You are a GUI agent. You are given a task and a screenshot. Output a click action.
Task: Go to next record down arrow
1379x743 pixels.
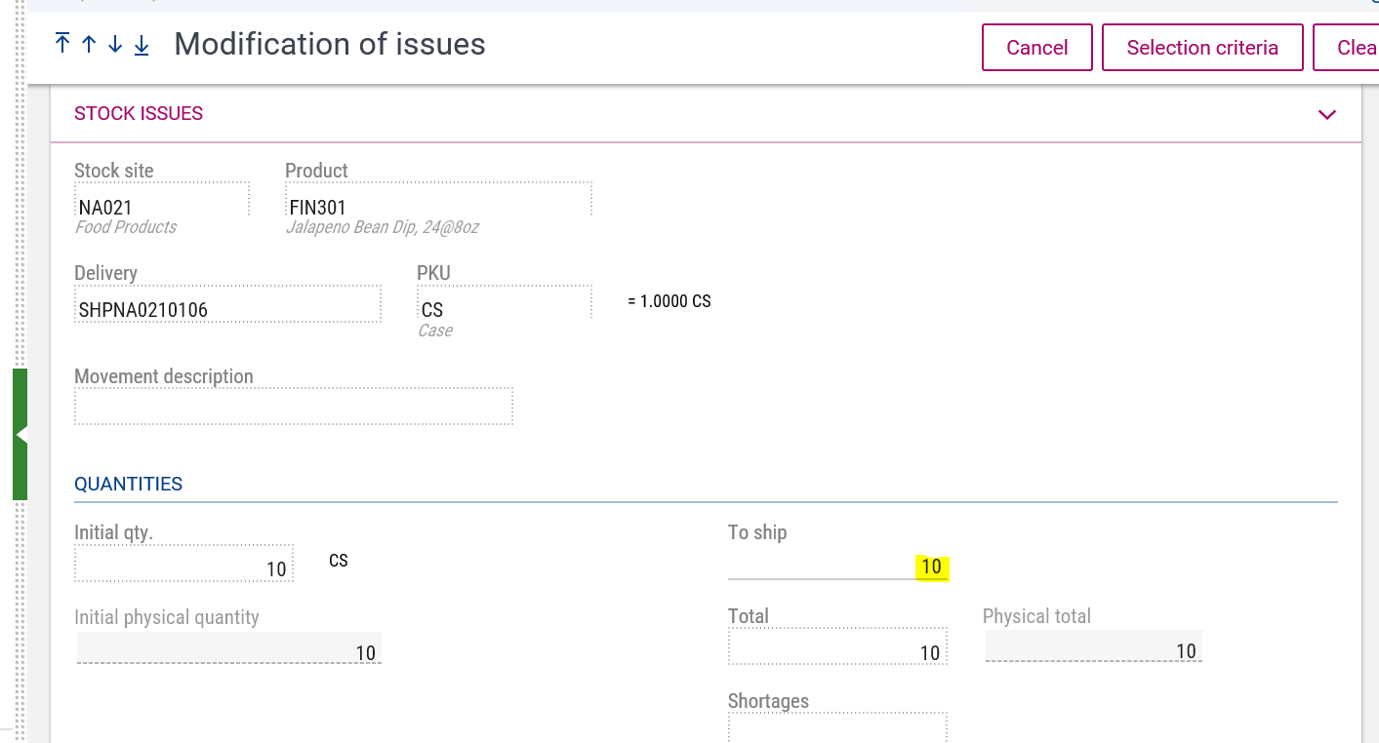point(115,44)
